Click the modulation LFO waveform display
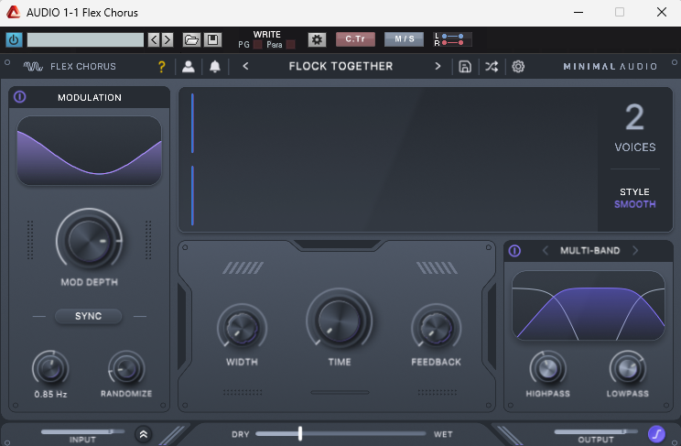Screen dimensions: 681x446 [90, 150]
